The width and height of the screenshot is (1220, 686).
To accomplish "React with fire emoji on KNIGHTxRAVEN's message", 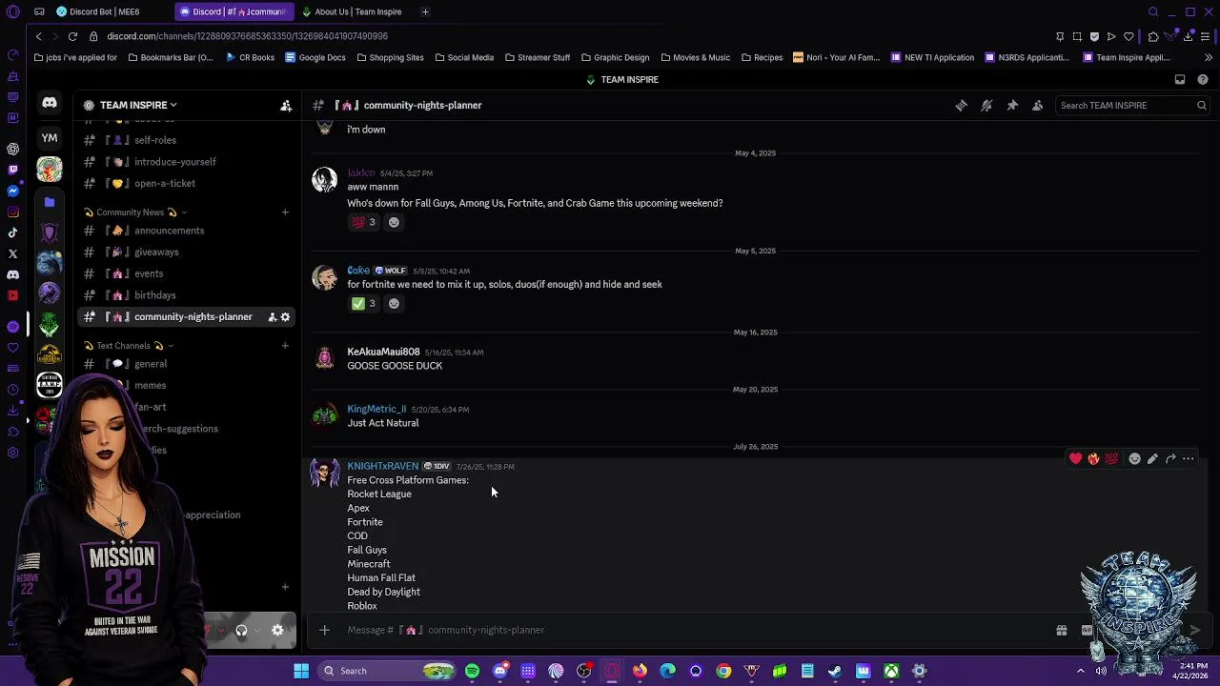I will [1093, 459].
